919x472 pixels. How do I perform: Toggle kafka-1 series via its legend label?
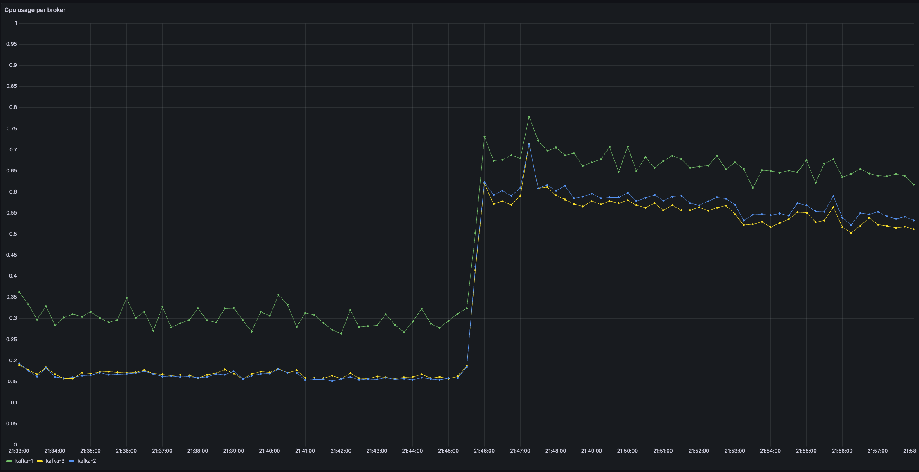(x=24, y=461)
